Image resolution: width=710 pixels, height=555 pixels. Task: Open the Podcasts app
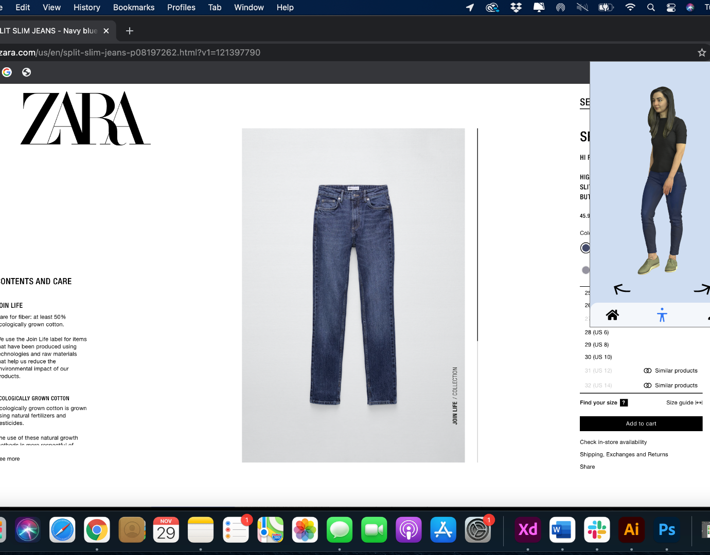tap(409, 530)
